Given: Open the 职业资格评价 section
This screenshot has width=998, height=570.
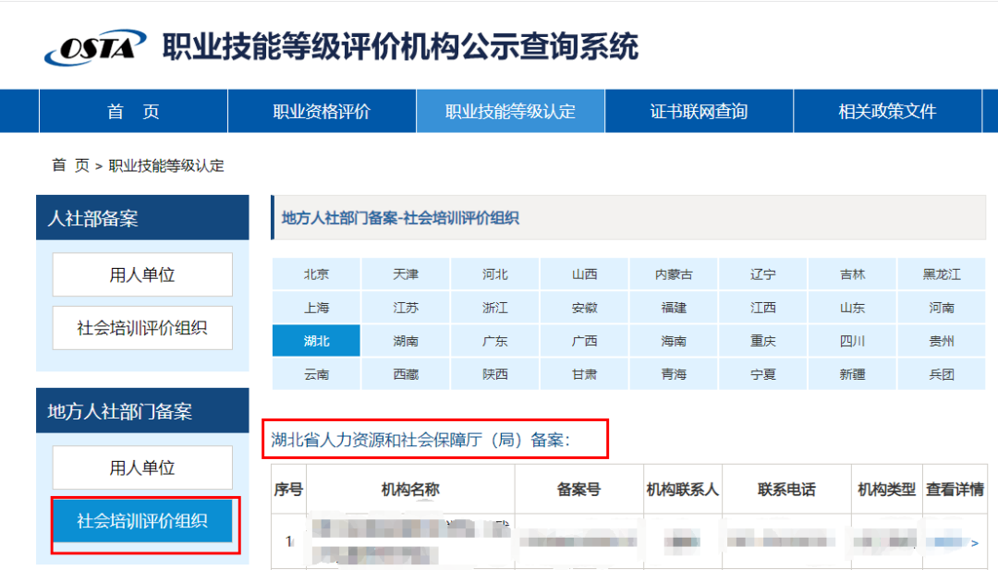Looking at the screenshot, I should click(x=321, y=110).
